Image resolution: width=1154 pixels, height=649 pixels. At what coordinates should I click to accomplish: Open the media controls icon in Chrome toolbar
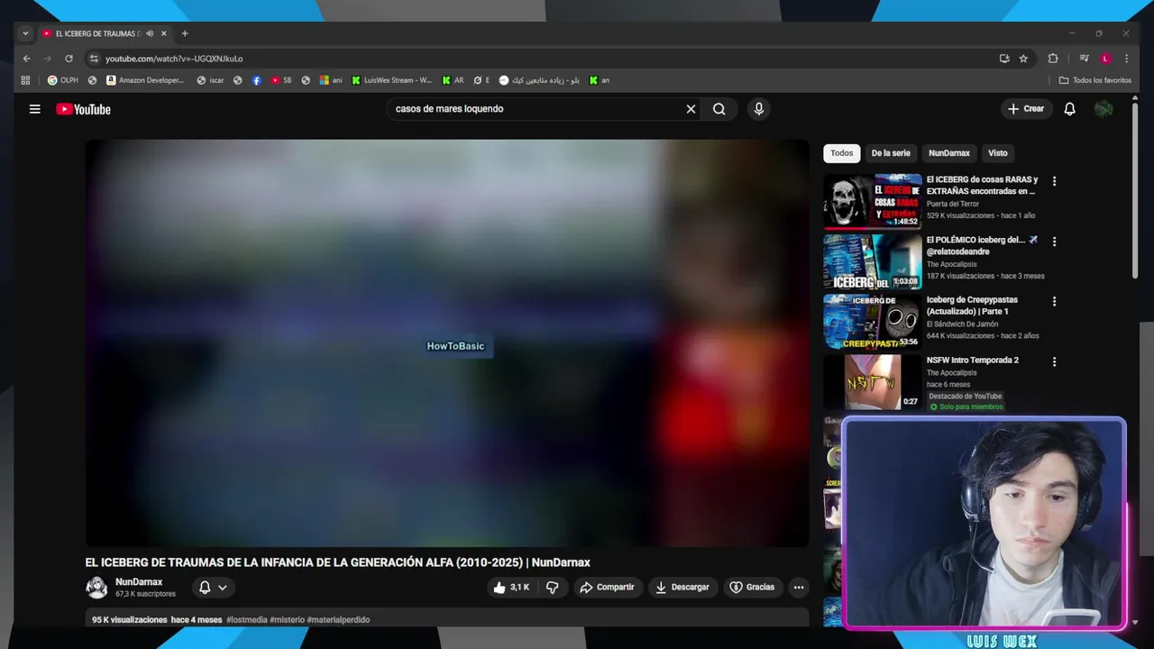pos(1084,59)
